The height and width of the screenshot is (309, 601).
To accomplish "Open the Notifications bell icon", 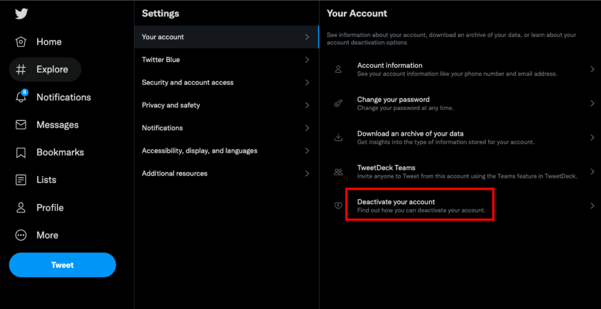I will tap(21, 97).
